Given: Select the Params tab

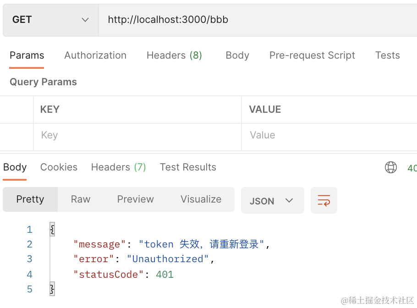Looking at the screenshot, I should pos(27,55).
